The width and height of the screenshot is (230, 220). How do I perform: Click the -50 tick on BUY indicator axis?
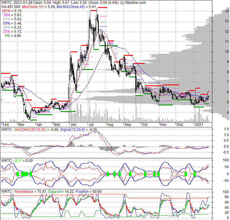(226, 181)
